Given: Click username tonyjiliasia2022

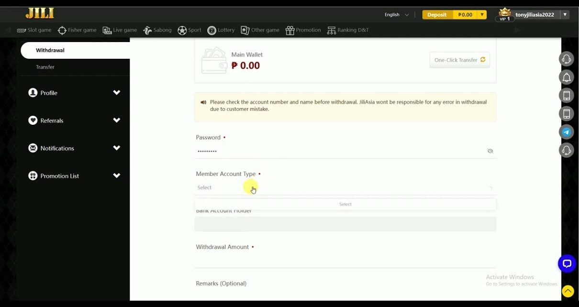Looking at the screenshot, I should (534, 15).
